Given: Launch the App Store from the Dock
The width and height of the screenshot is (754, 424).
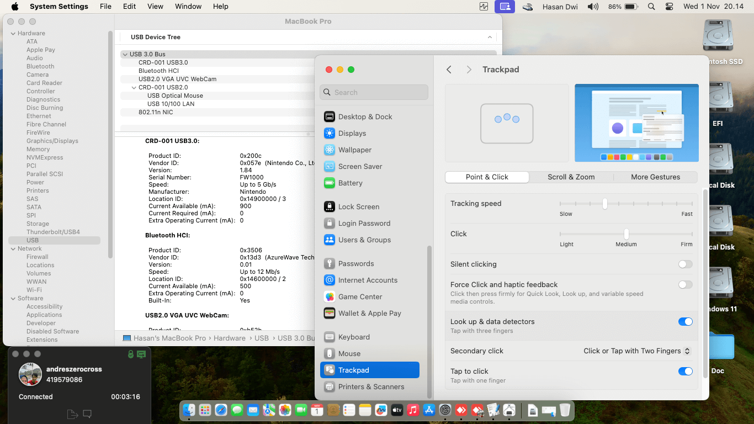Looking at the screenshot, I should click(429, 410).
